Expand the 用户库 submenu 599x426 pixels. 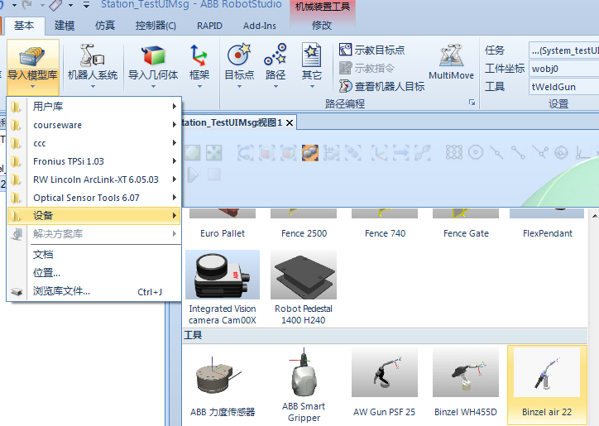[x=93, y=106]
